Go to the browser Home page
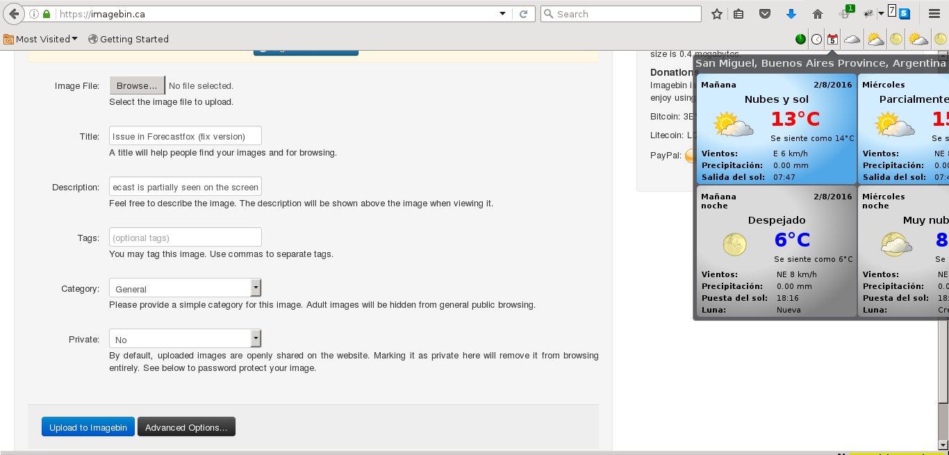The image size is (949, 455). pos(818,14)
